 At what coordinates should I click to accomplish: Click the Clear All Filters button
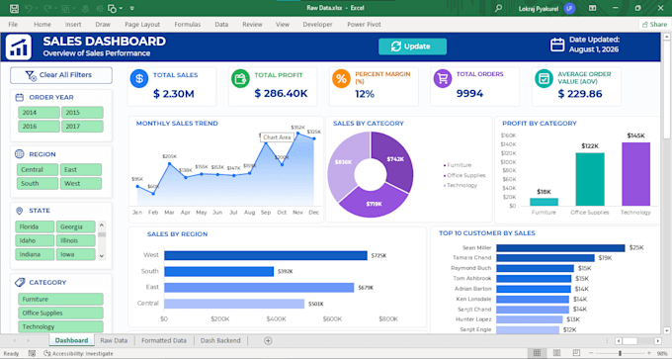point(61,75)
